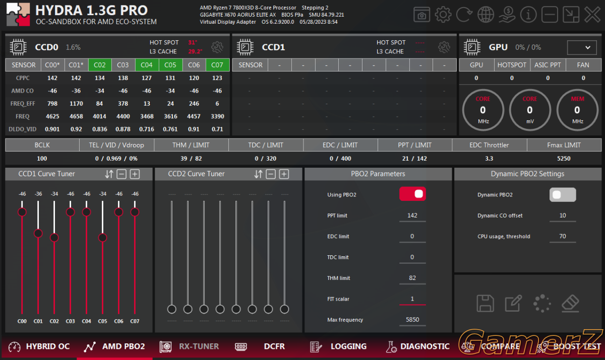Click plus button in CCD1 Curve Tuner
This screenshot has height=360, width=605.
[135, 174]
